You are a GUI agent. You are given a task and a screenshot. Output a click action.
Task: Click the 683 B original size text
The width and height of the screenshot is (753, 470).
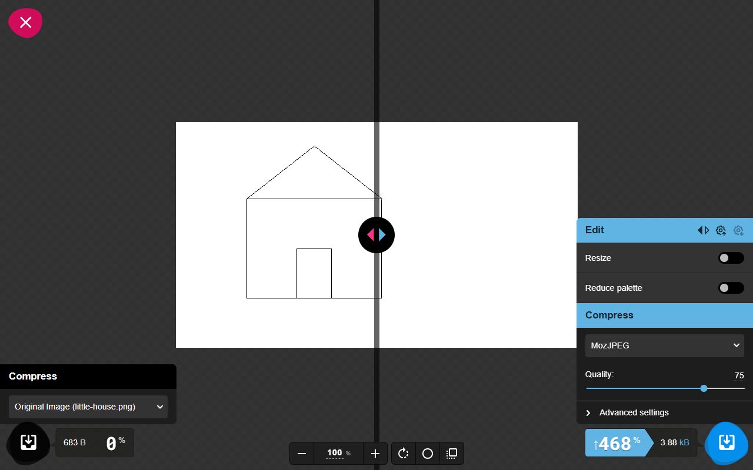75,442
